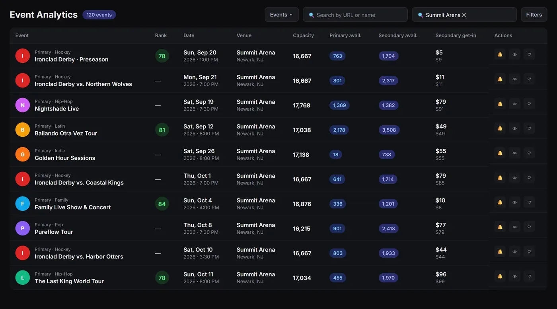This screenshot has height=309, width=557.
Task: Favorite Ironclad Derby vs. Northern Wolves with heart icon
Action: tap(529, 79)
